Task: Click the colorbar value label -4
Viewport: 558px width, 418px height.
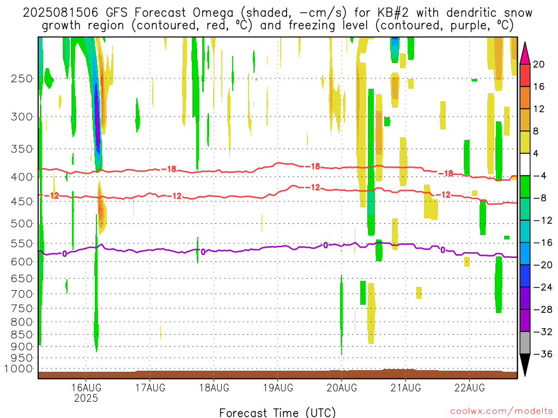Action: pyautogui.click(x=539, y=176)
